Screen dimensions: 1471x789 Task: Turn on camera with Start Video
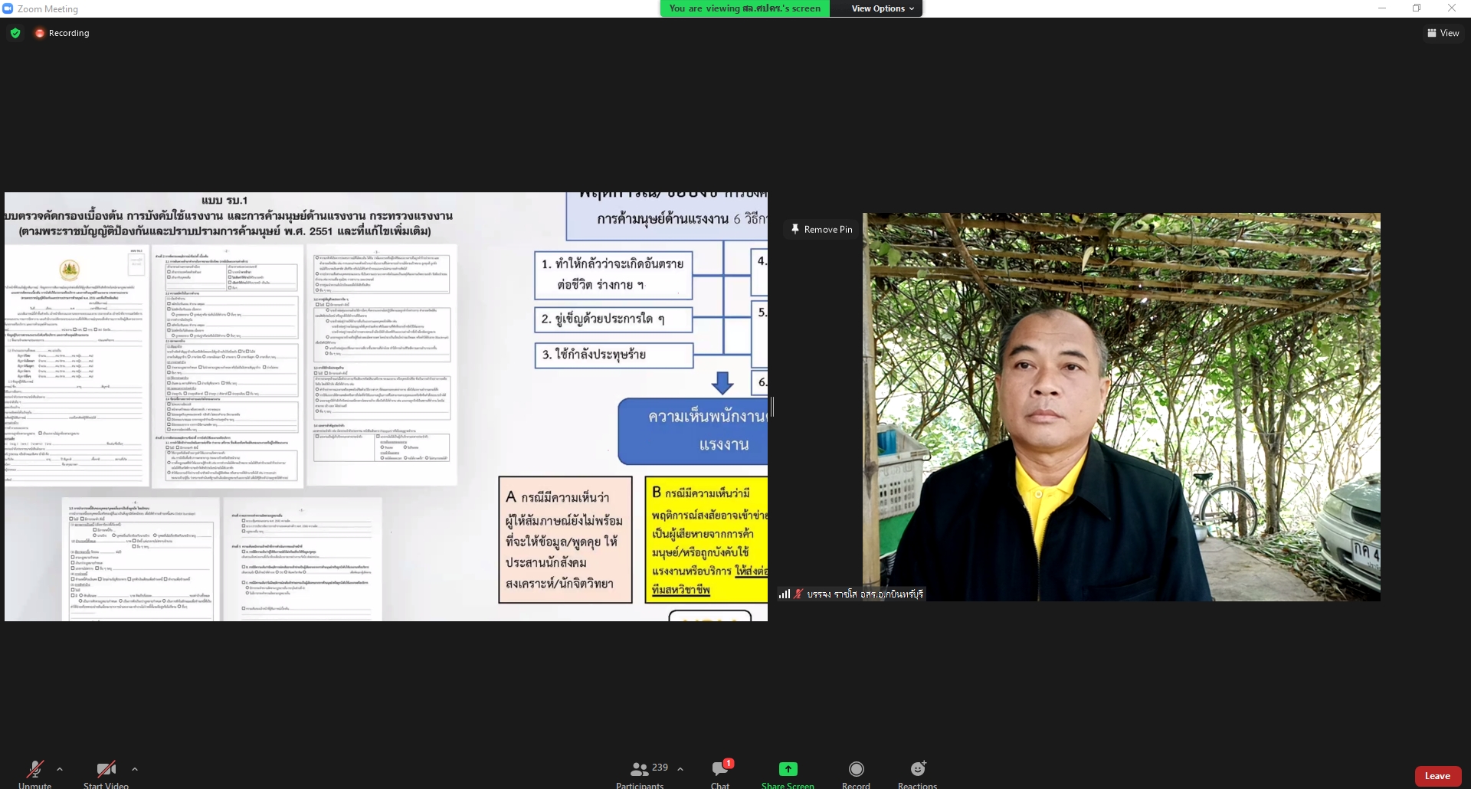click(x=106, y=769)
